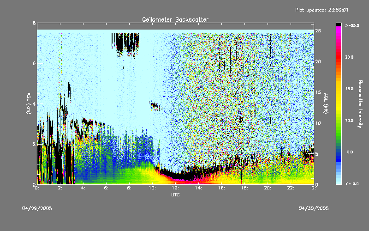Pick the black top segment of the colorbar
Image resolution: width=369 pixels, height=231 pixels.
click(339, 24)
